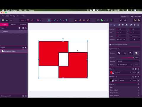The image size is (142, 107).
Task: Click the export icon in the top toolbar
Action: (x=135, y=20)
